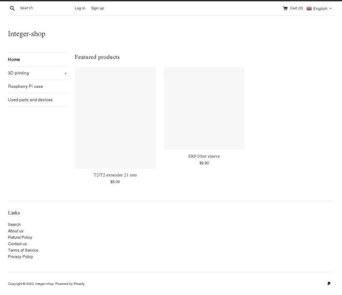
Task: Open the Privacy Policy page
Action: (x=20, y=256)
